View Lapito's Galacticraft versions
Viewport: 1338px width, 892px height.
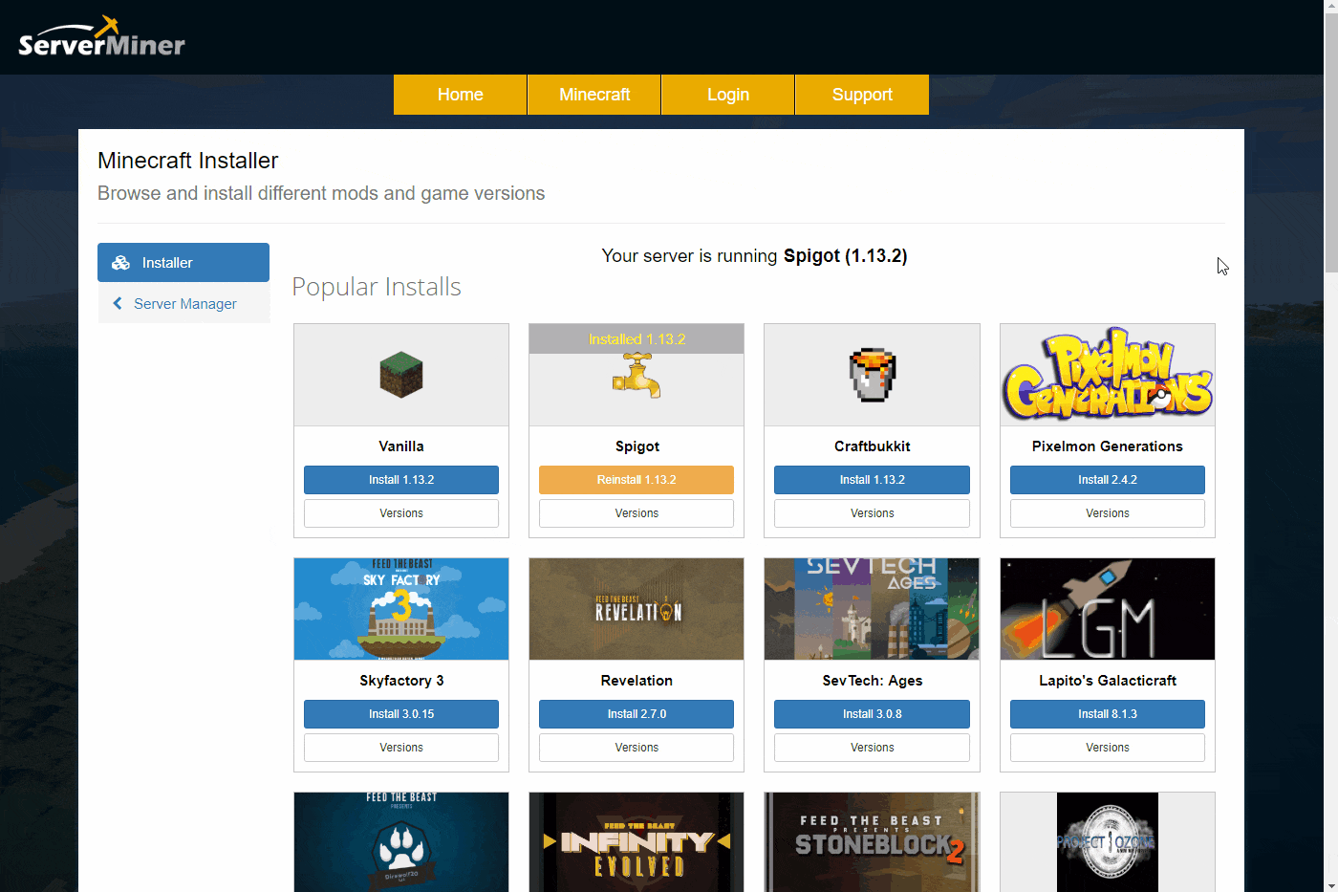[x=1108, y=748]
